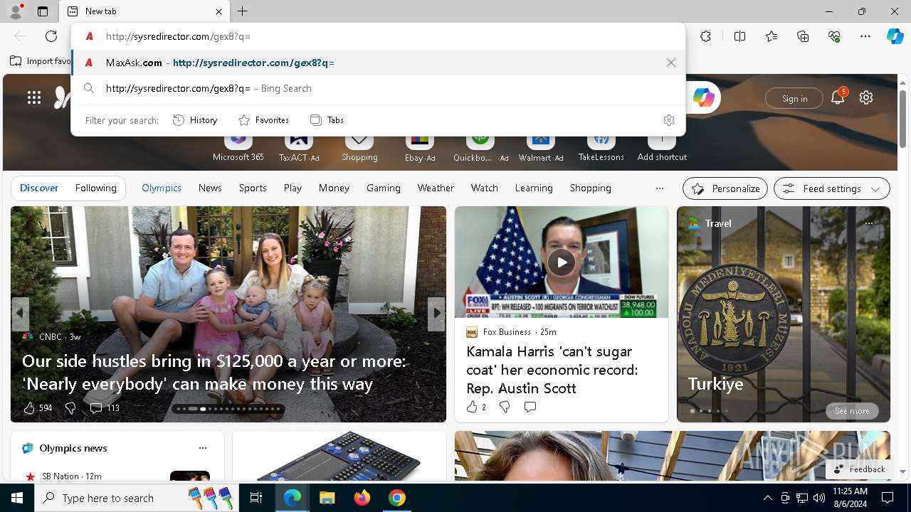Click Add shortcut

point(662,149)
